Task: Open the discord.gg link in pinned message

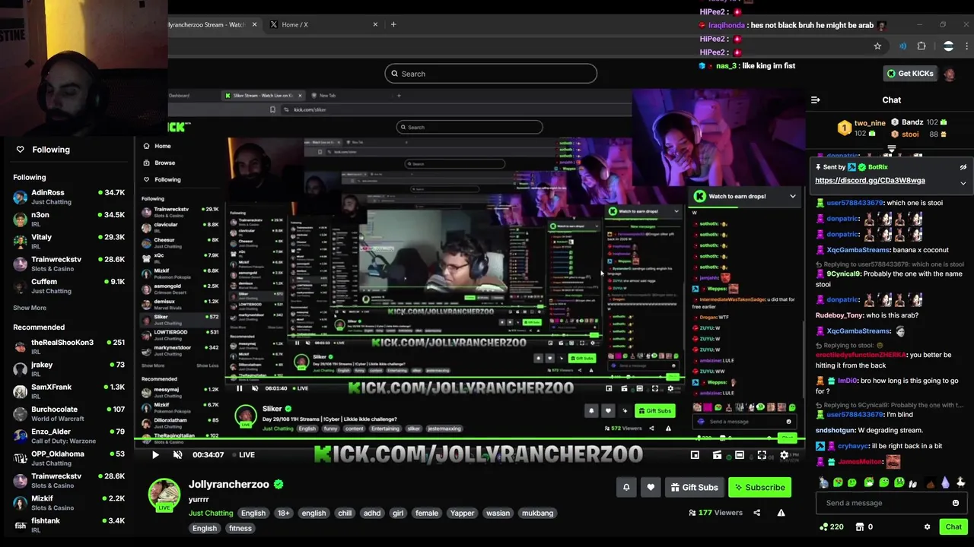Action: 870,181
